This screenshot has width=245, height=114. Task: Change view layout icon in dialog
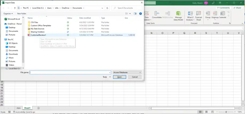pyautogui.click(x=127, y=14)
